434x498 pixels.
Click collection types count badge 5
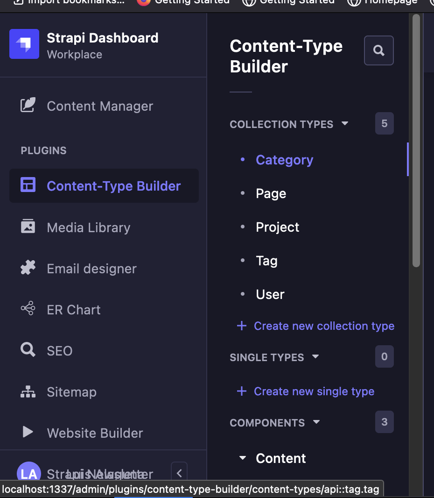[384, 123]
